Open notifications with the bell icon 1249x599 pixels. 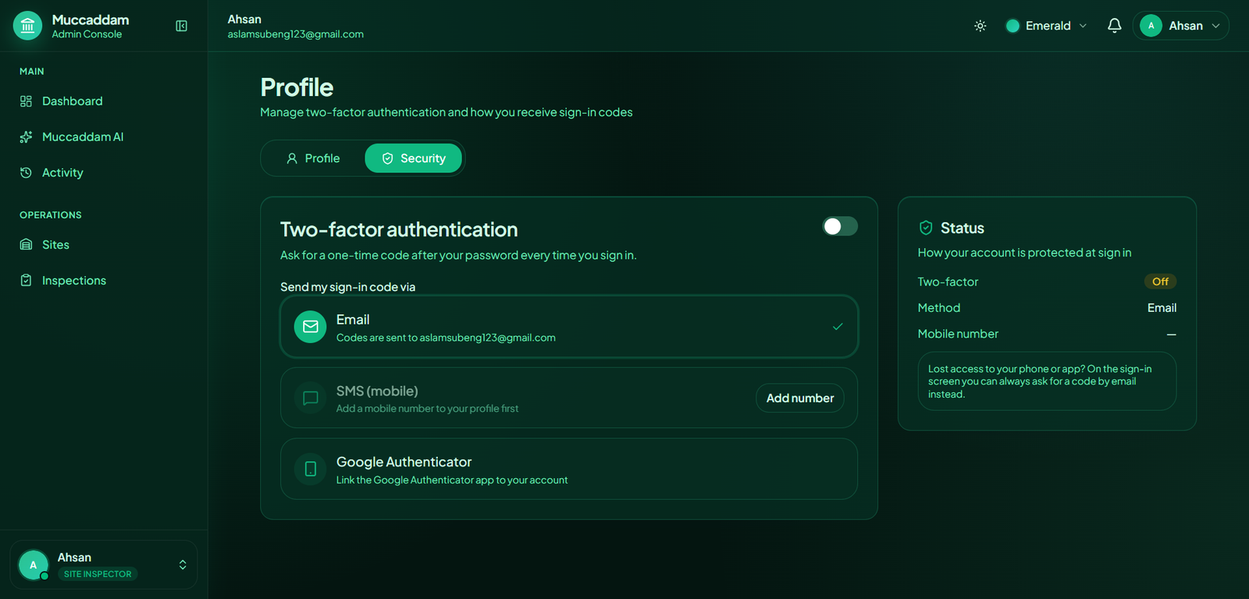(x=1115, y=26)
